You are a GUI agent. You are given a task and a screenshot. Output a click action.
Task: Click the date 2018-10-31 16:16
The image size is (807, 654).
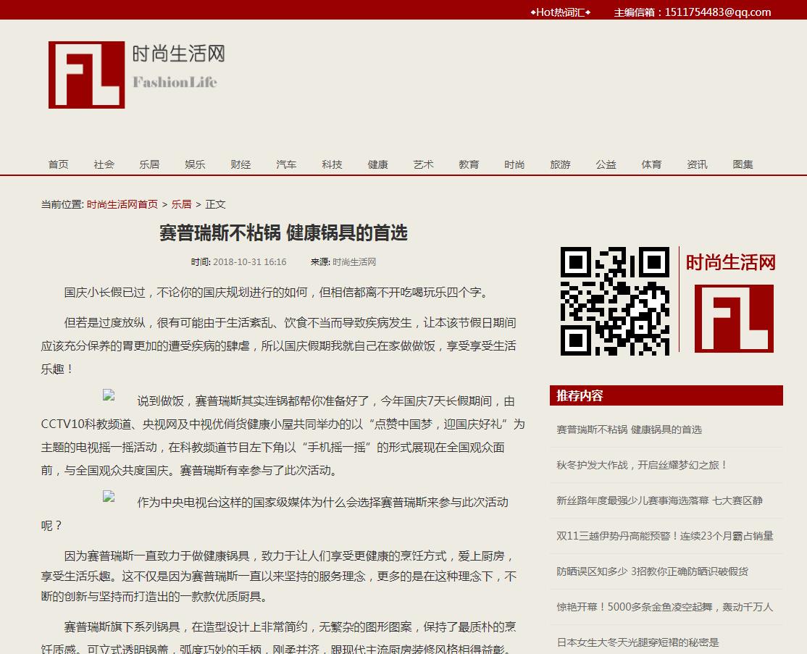(250, 262)
